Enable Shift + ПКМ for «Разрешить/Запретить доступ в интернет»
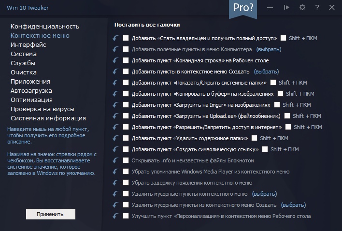The width and height of the screenshot is (342, 231). pos(288,127)
